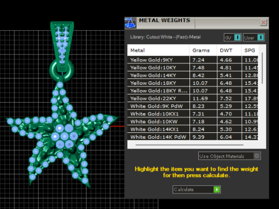The image size is (279, 209).
Task: Select the Yellow Gold:10KY row
Action: (192, 67)
